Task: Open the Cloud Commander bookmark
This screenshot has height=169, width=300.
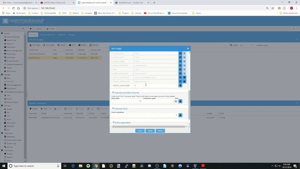Action: 178,13
